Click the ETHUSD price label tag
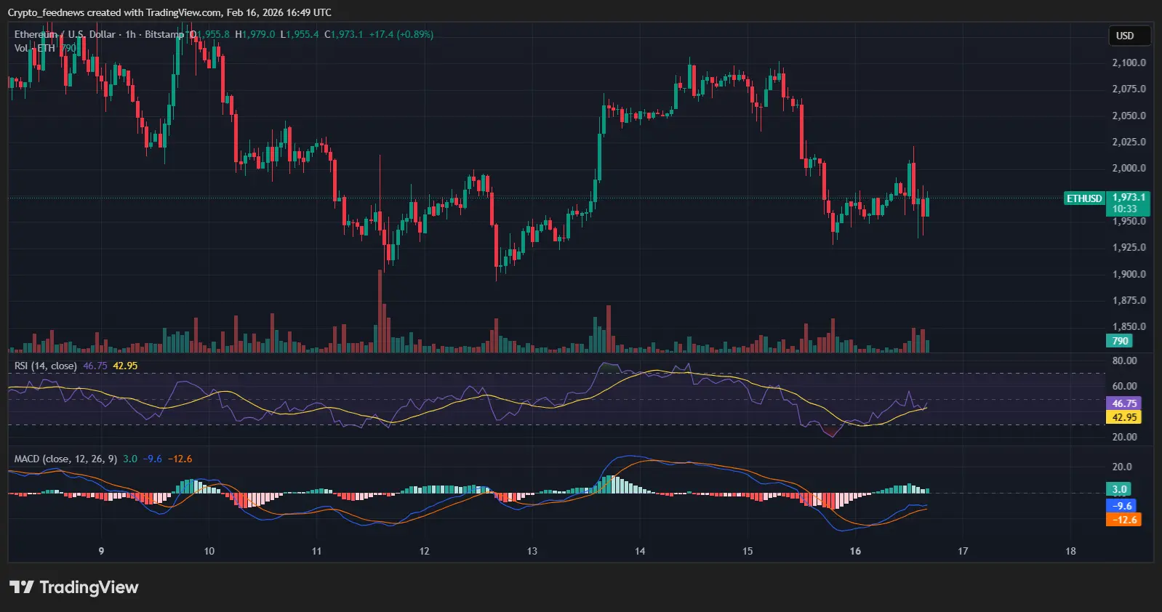The image size is (1162, 612). tap(1084, 198)
